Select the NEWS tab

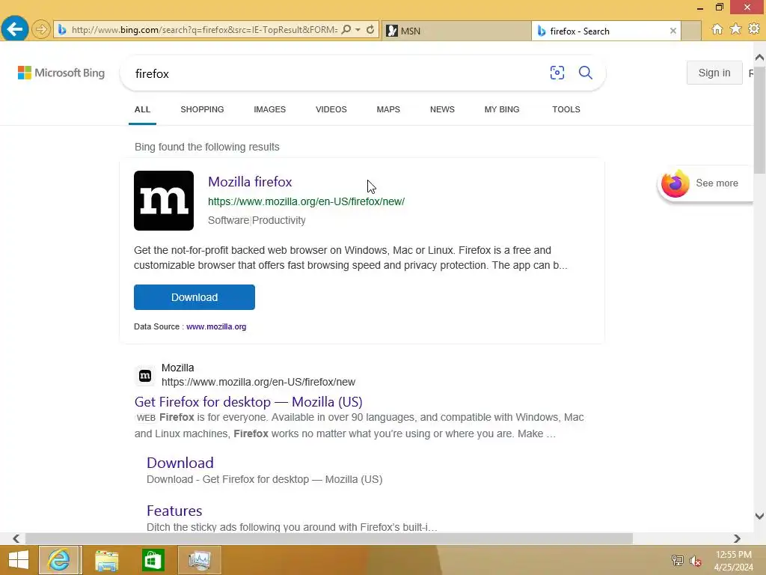click(x=442, y=109)
